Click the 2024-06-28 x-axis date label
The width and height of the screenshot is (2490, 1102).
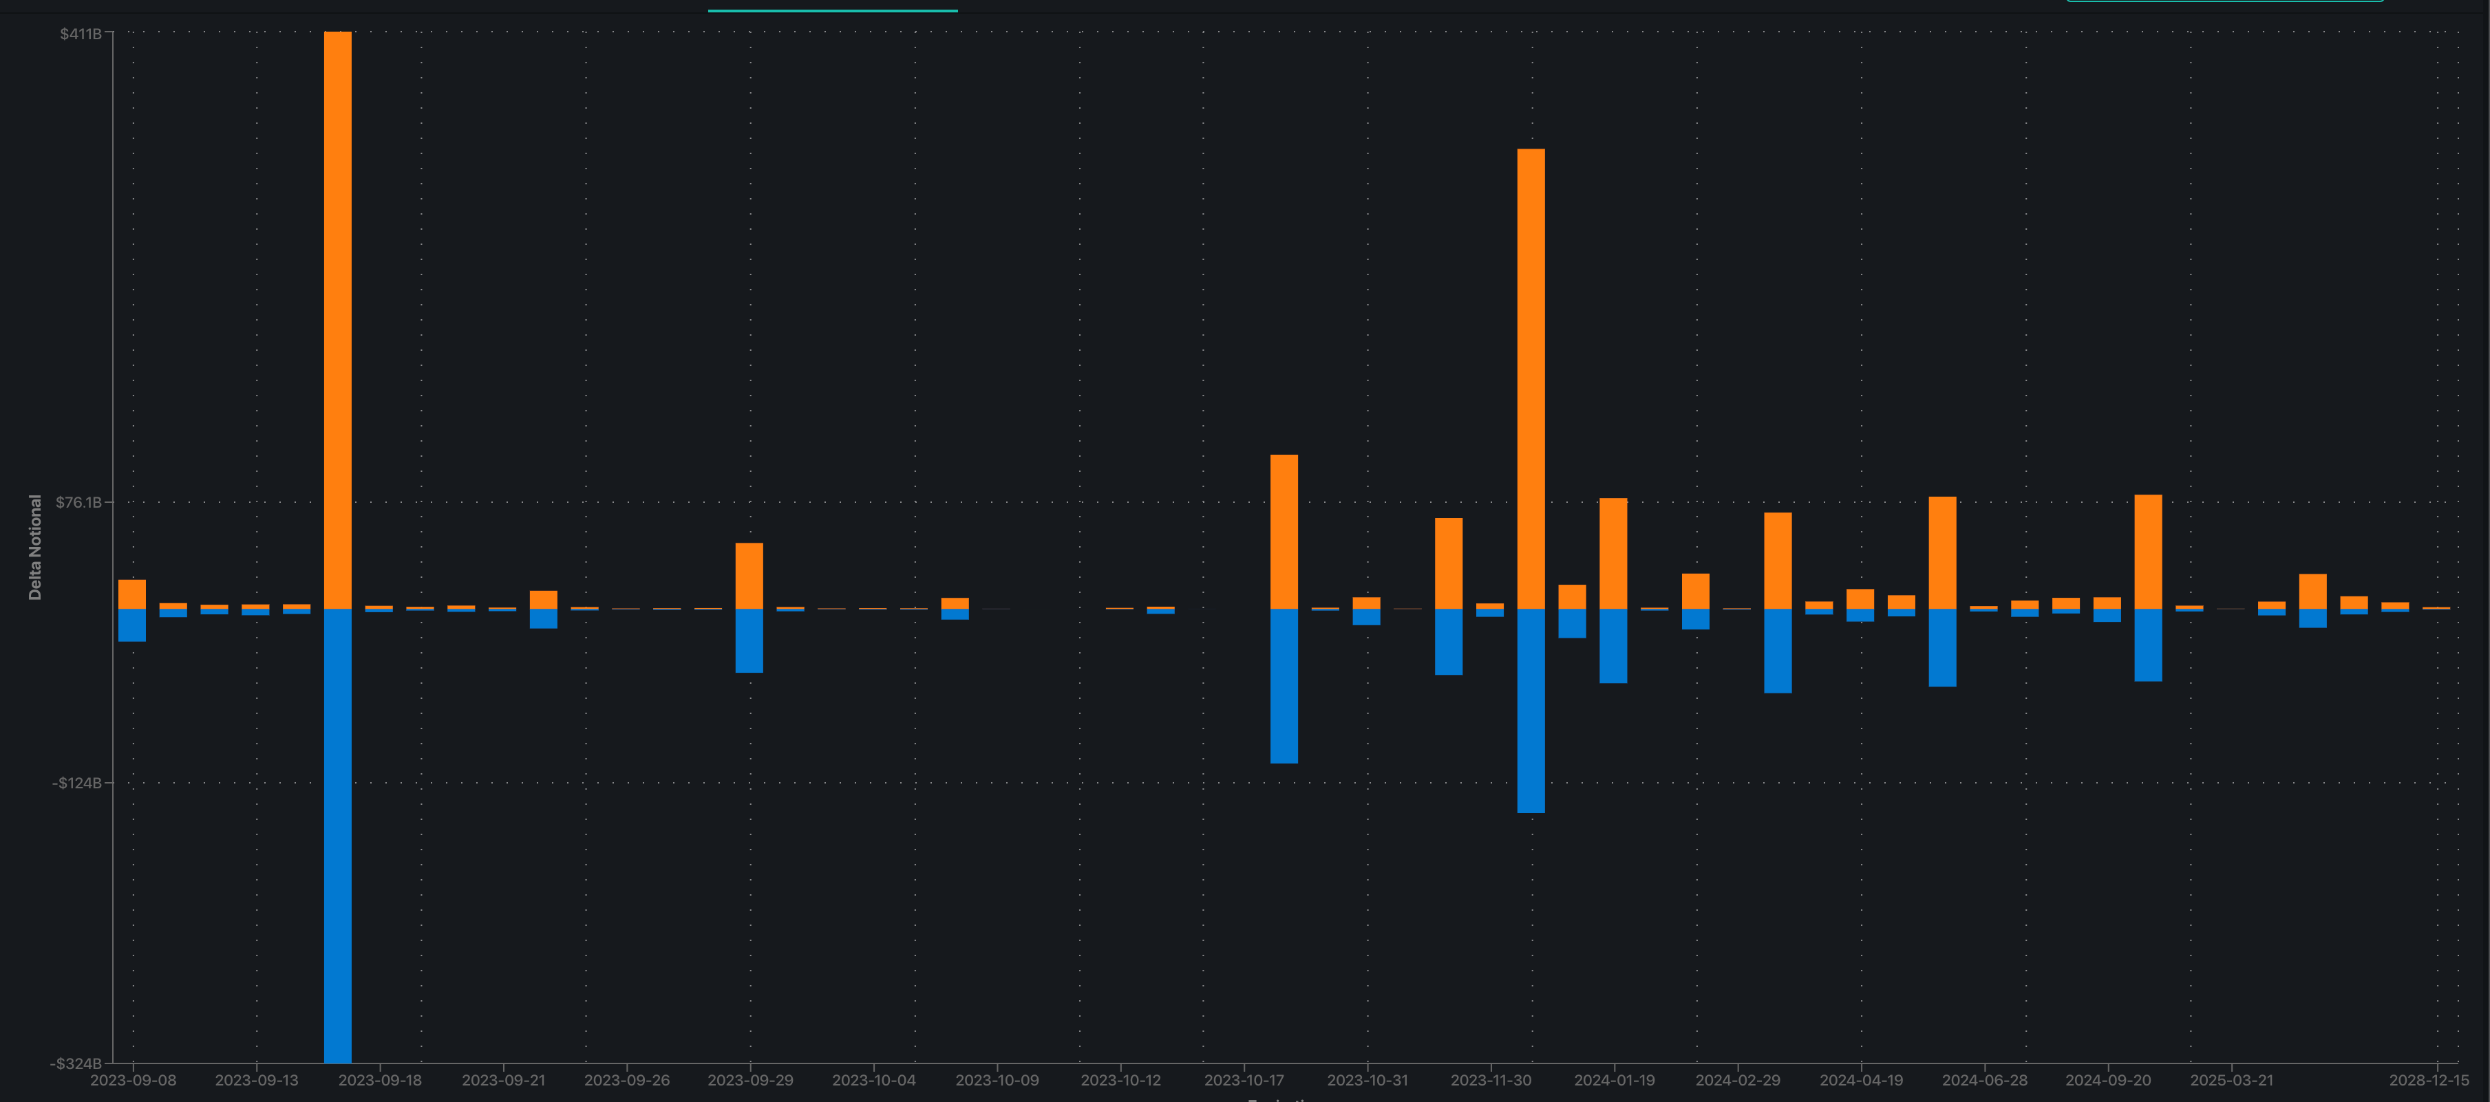1984,1080
